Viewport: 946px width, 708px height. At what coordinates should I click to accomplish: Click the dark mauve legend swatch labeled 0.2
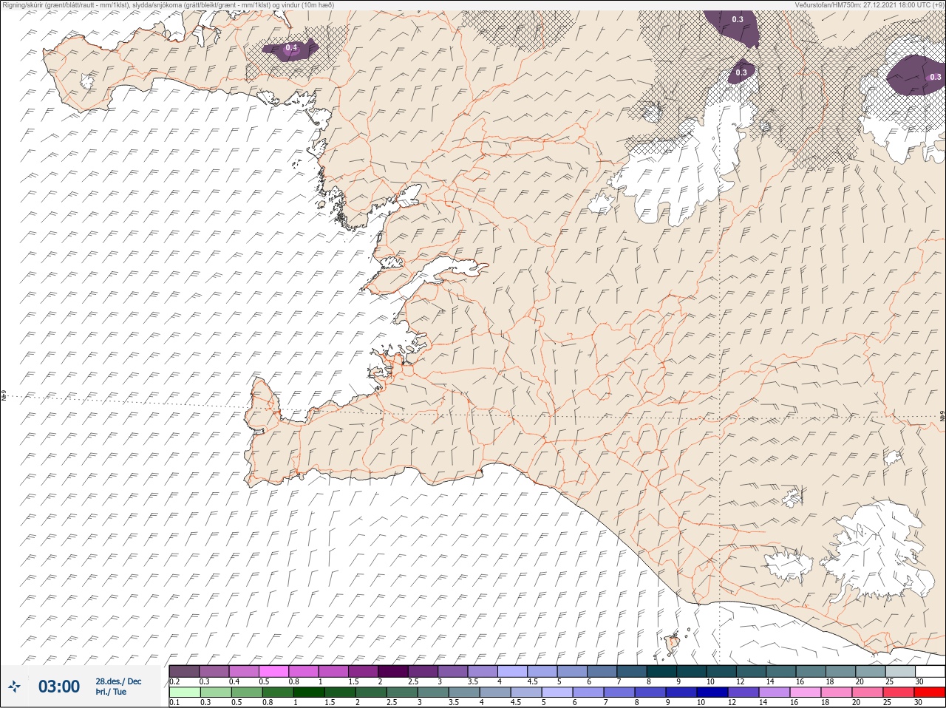coord(184,671)
